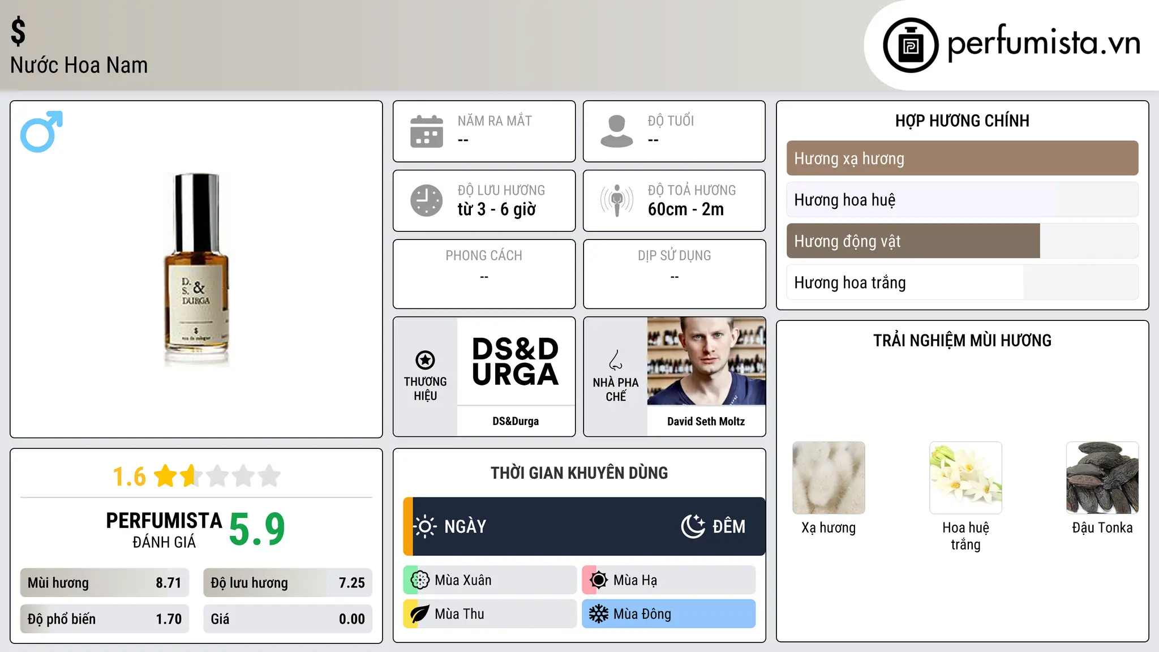Select the Mùa Xuân season
Viewport: 1159px width, 652px height.
[x=490, y=580]
